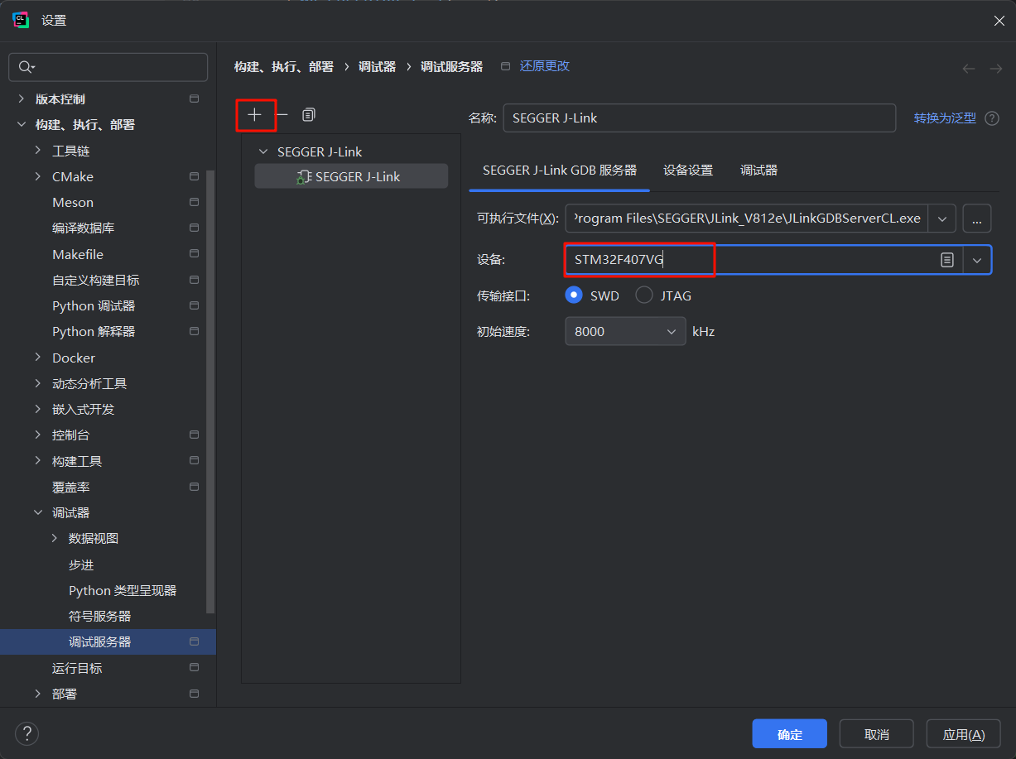This screenshot has height=759, width=1016.
Task: Click the project-level icon next to 部署
Action: (x=195, y=694)
